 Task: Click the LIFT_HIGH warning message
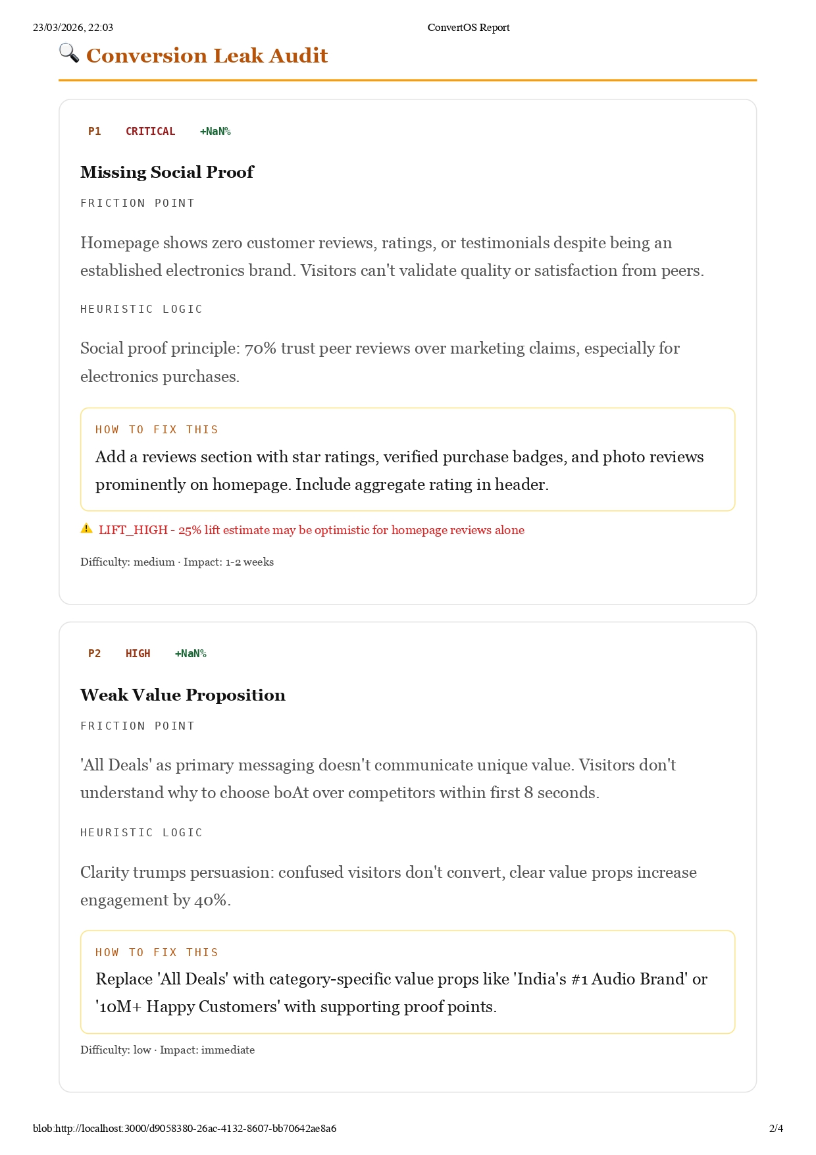tap(311, 530)
